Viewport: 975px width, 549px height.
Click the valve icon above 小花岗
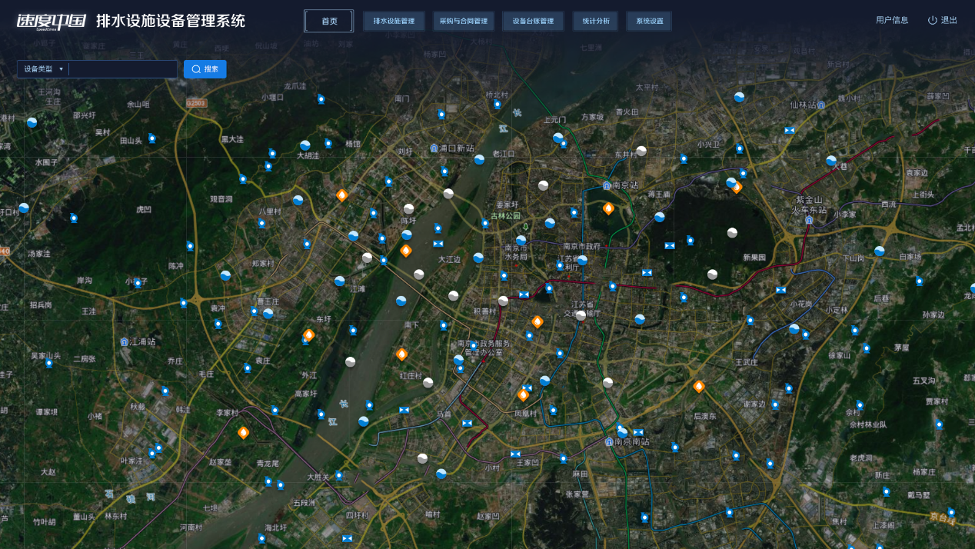pyautogui.click(x=781, y=290)
